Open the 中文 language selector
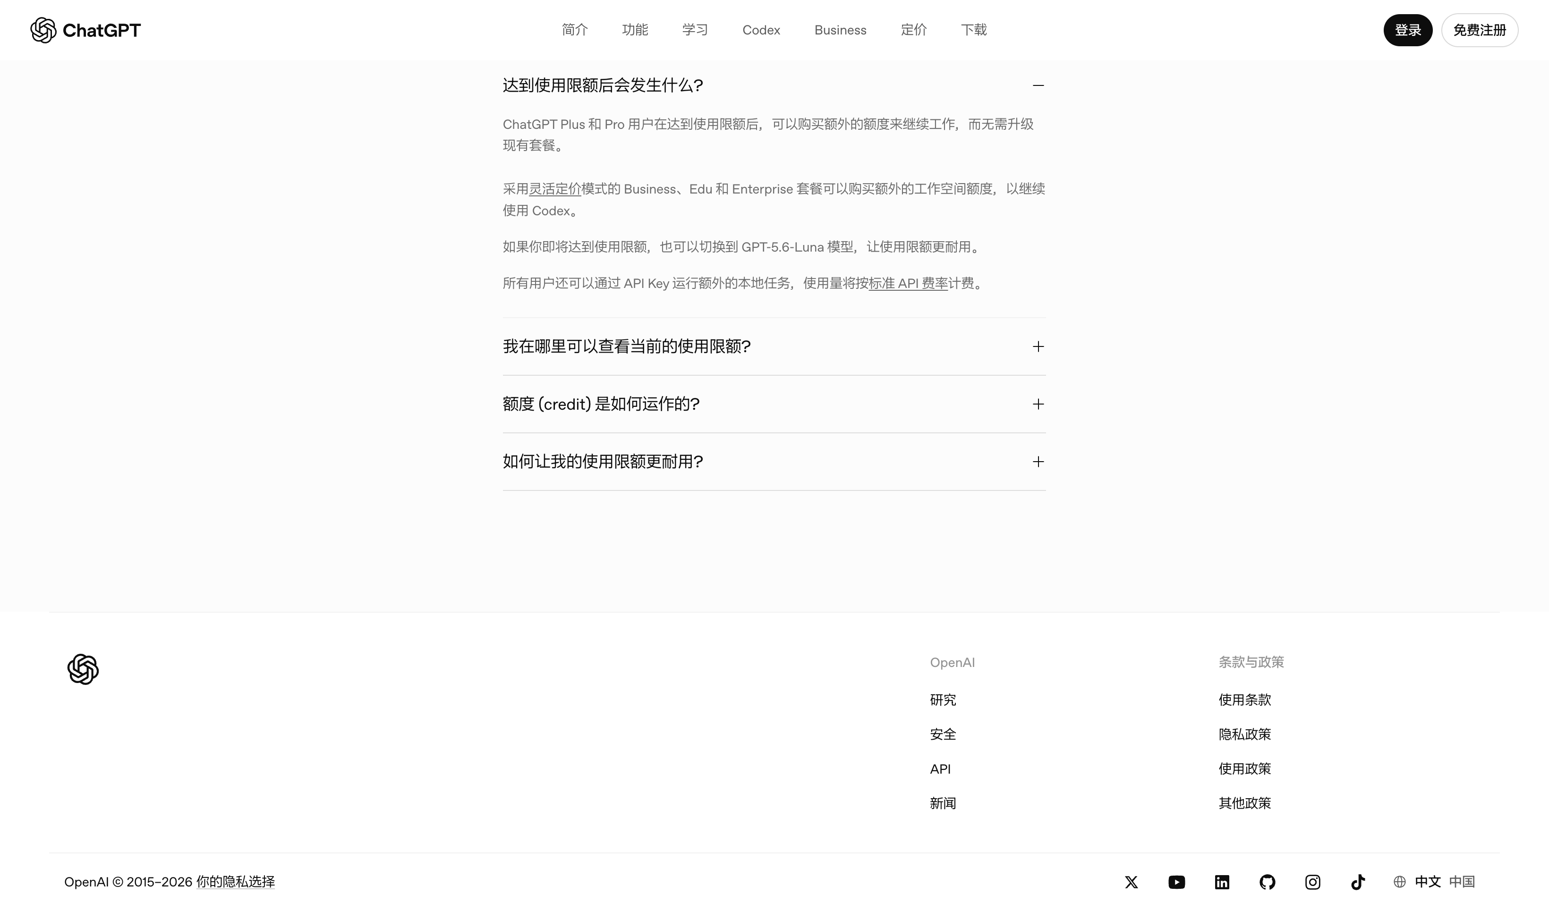Image resolution: width=1549 pixels, height=911 pixels. tap(1427, 882)
